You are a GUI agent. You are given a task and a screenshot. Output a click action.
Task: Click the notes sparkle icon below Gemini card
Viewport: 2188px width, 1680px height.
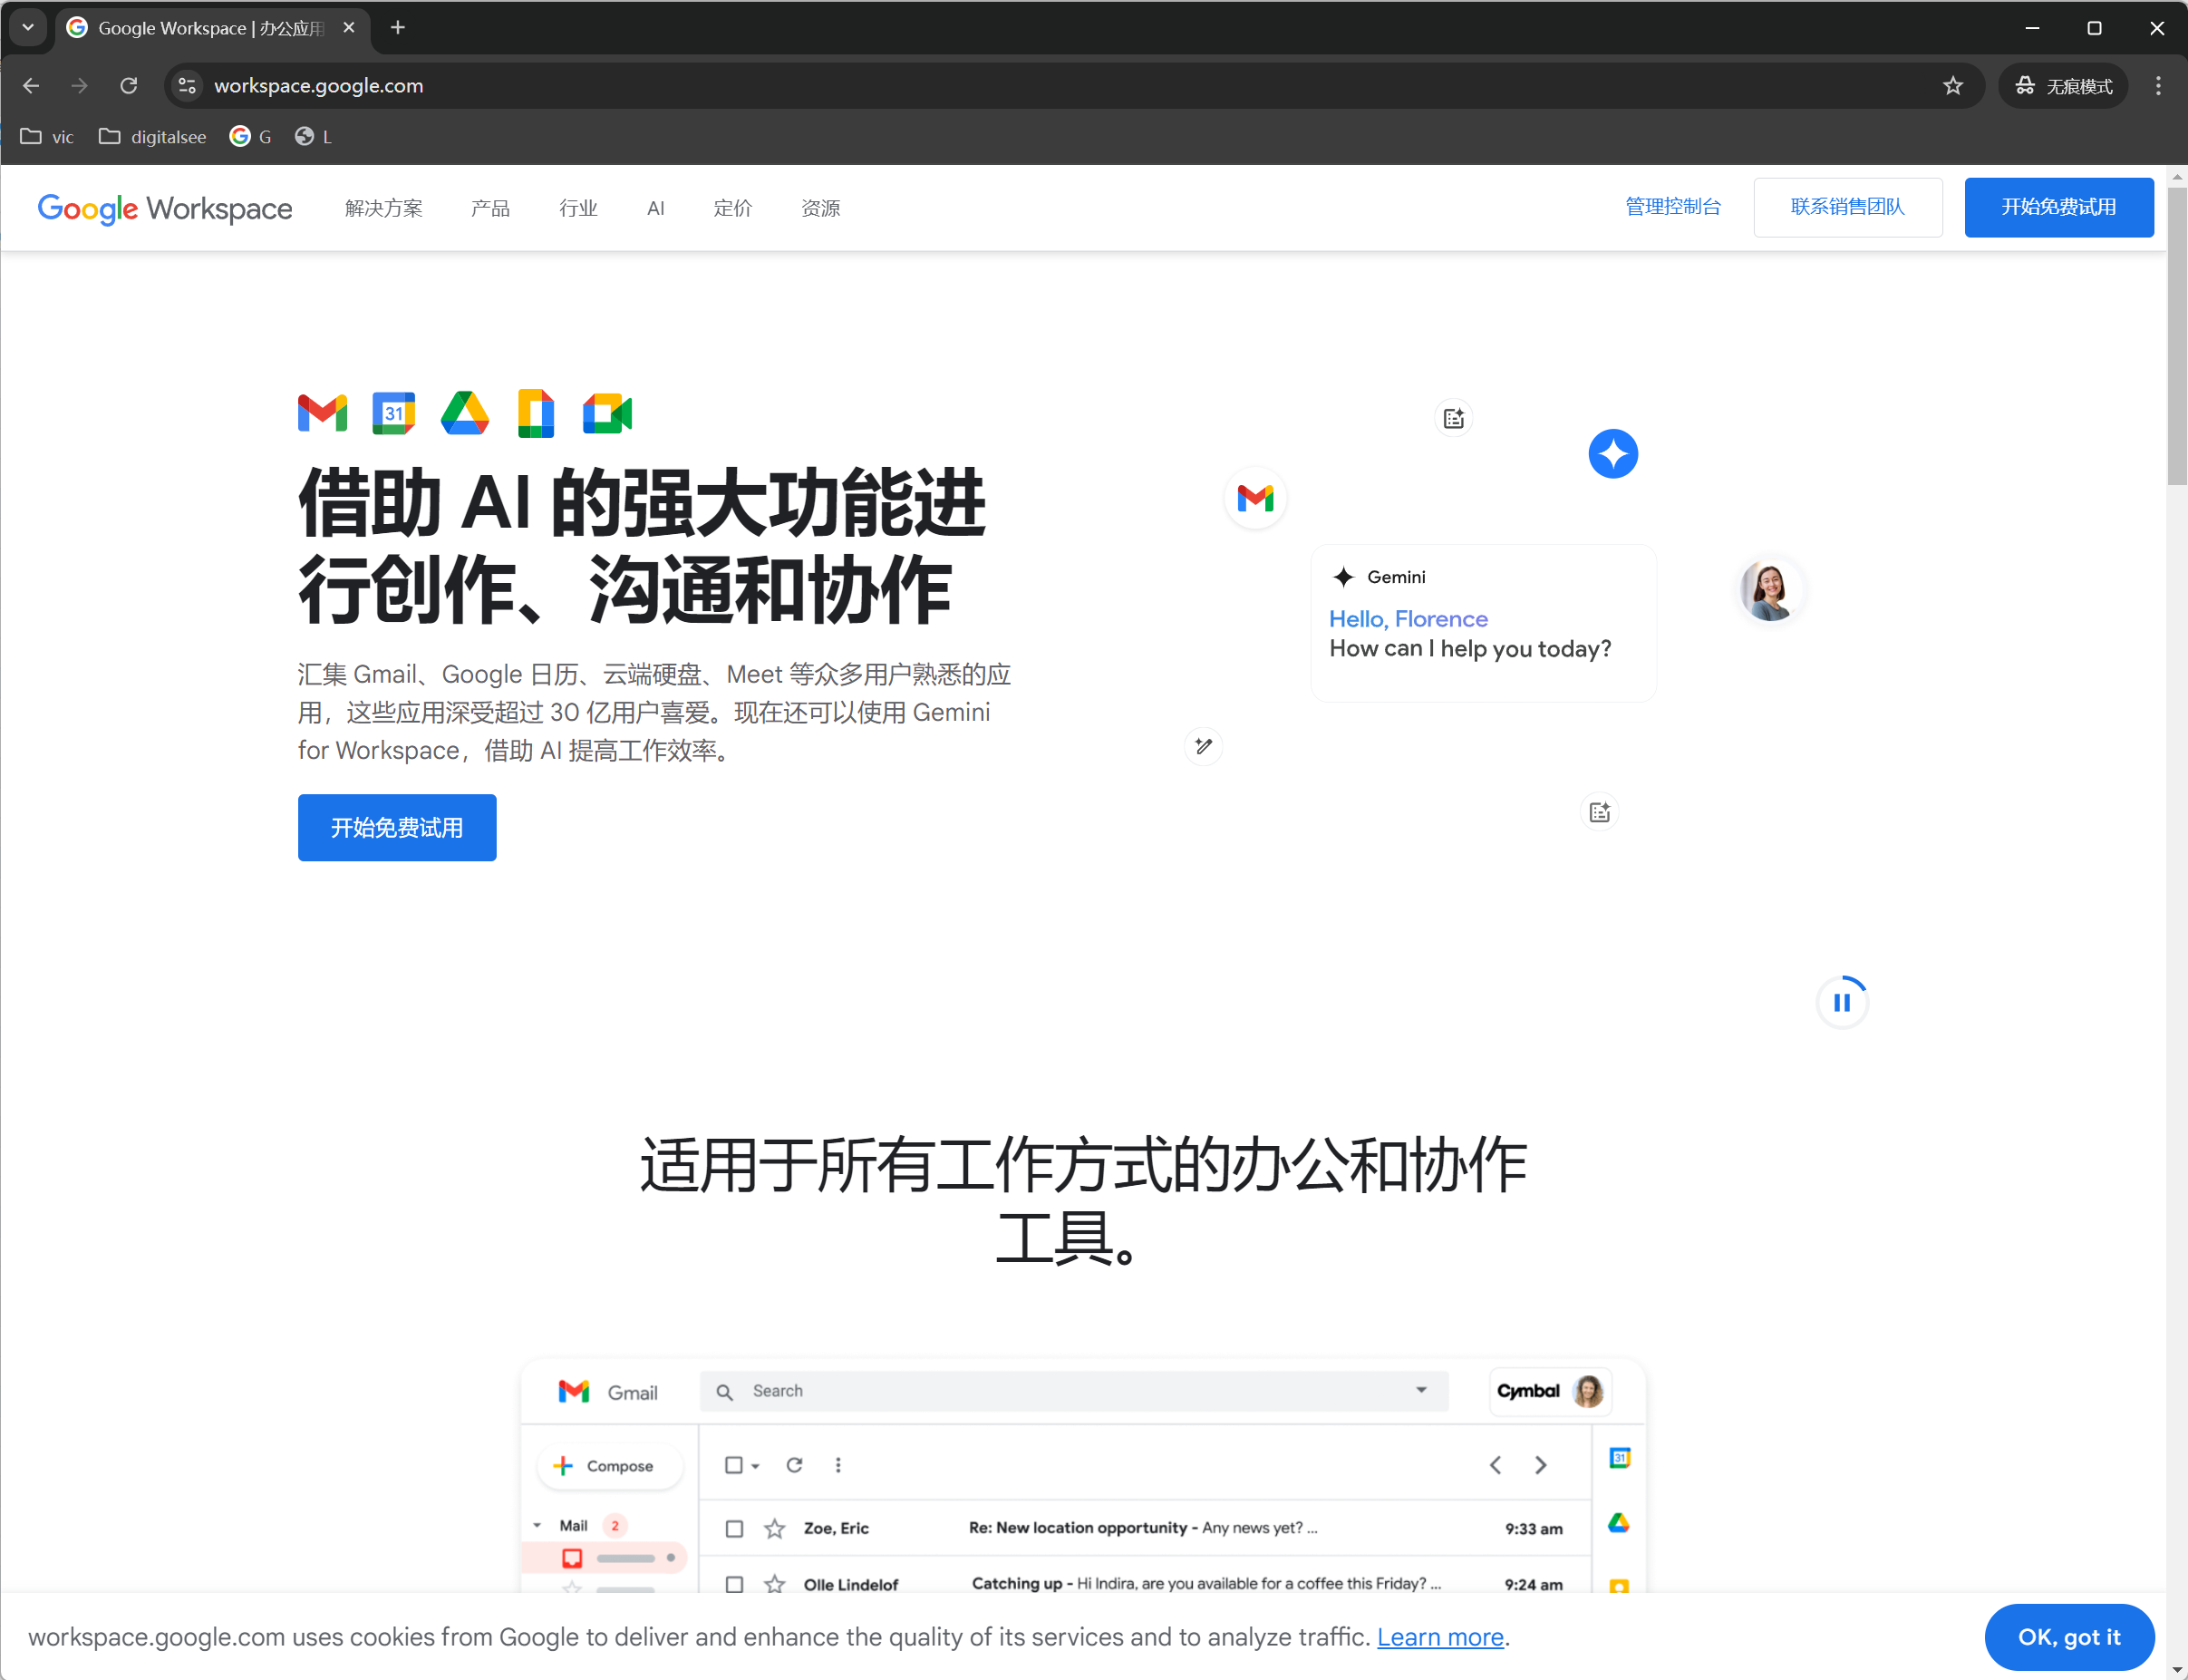[1599, 812]
